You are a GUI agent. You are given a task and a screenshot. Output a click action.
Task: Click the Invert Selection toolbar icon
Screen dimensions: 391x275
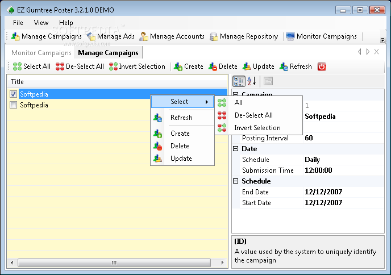pos(113,66)
